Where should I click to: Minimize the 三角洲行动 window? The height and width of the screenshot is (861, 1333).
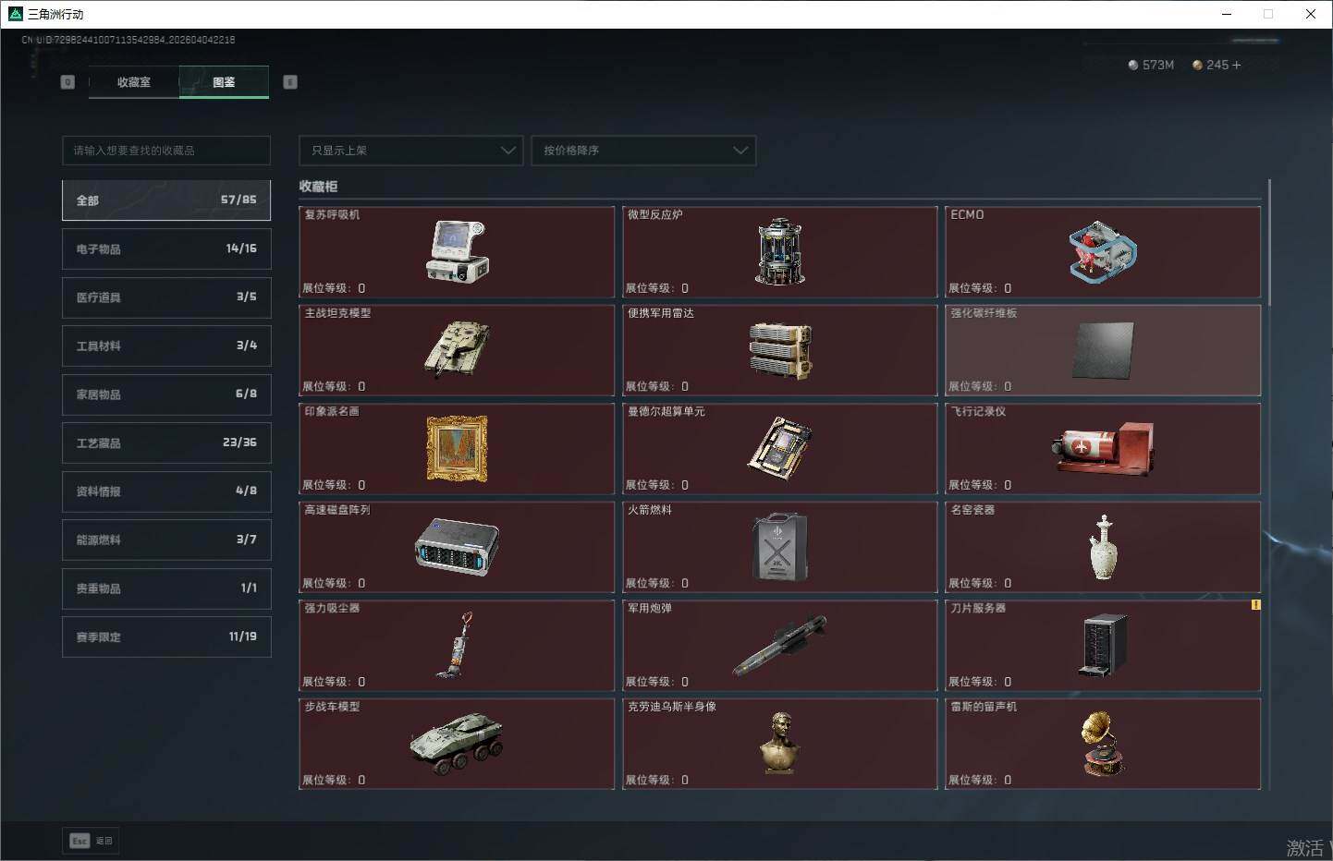click(x=1227, y=14)
